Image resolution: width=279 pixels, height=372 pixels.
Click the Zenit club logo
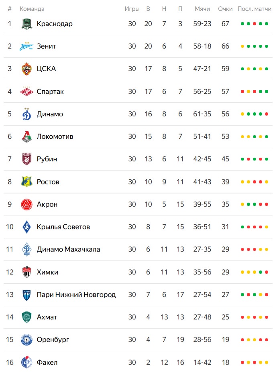tap(26, 46)
